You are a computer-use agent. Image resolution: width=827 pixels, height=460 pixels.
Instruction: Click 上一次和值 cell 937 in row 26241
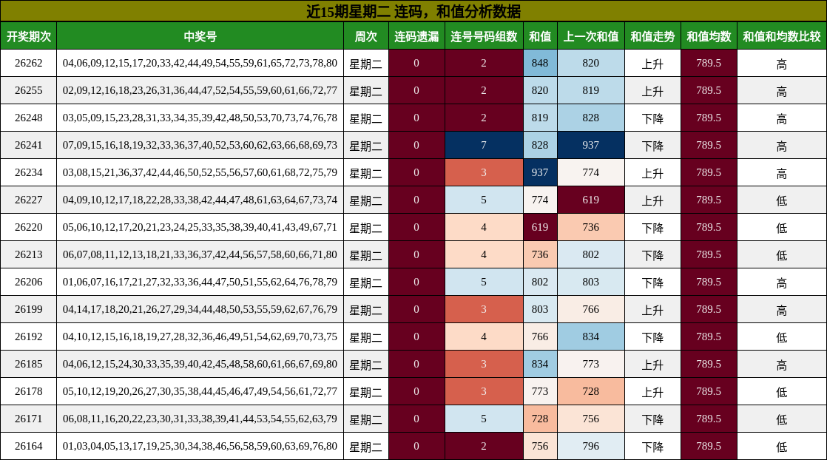click(591, 145)
